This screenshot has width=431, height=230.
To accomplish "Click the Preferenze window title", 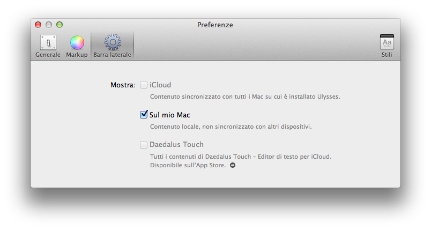I will pyautogui.click(x=215, y=25).
